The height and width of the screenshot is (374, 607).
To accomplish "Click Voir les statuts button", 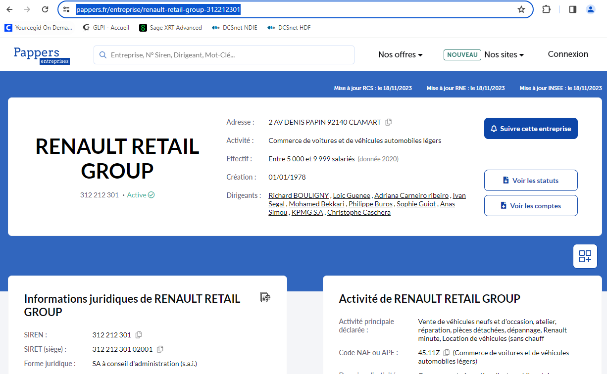I will click(x=531, y=181).
